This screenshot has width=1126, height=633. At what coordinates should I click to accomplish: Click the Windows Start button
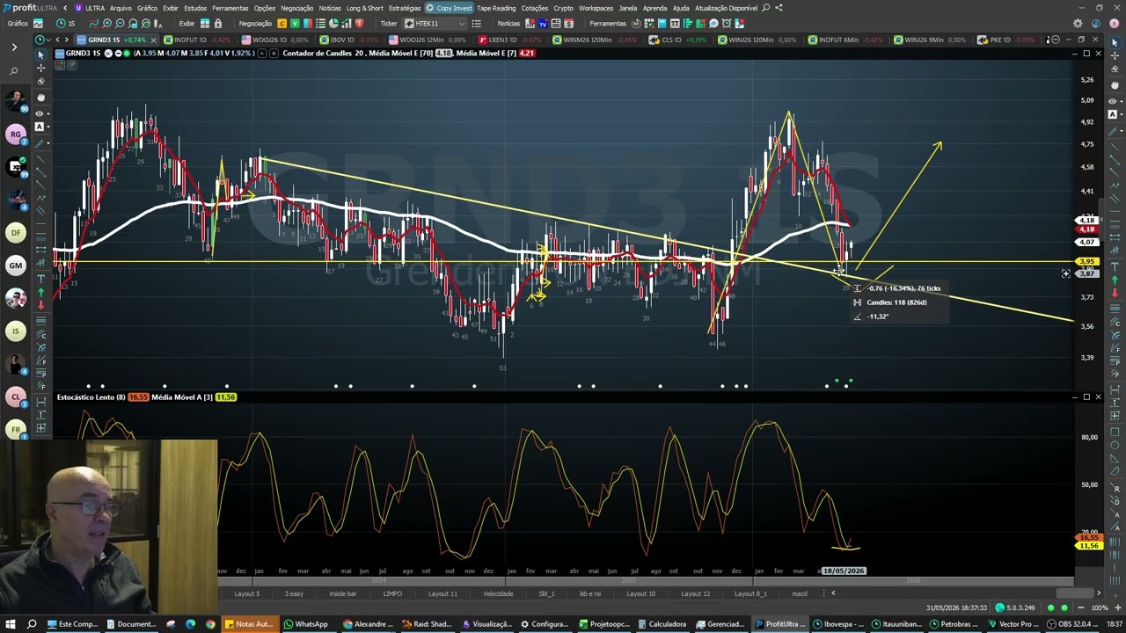(x=11, y=624)
